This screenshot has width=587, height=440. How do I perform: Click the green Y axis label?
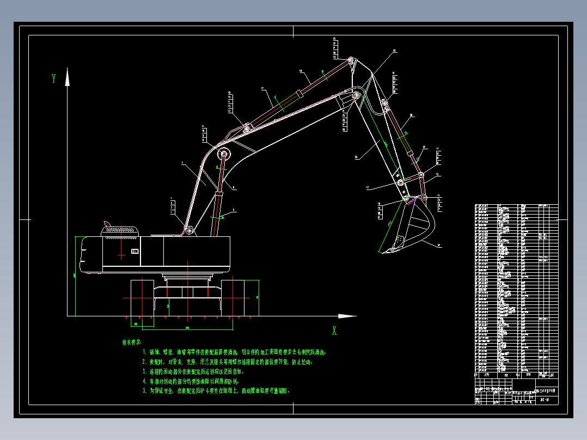tap(54, 78)
